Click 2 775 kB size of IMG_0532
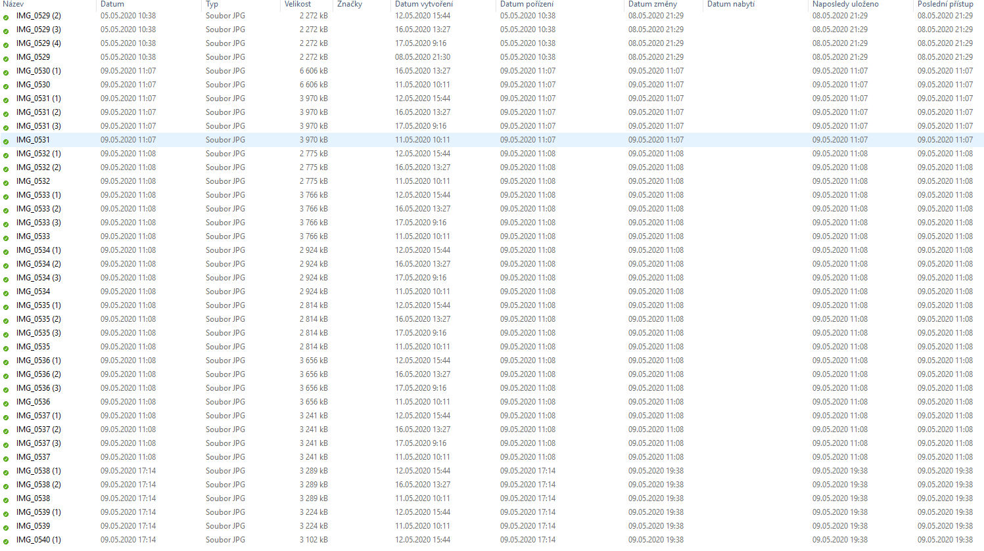Image resolution: width=984 pixels, height=551 pixels. [314, 181]
